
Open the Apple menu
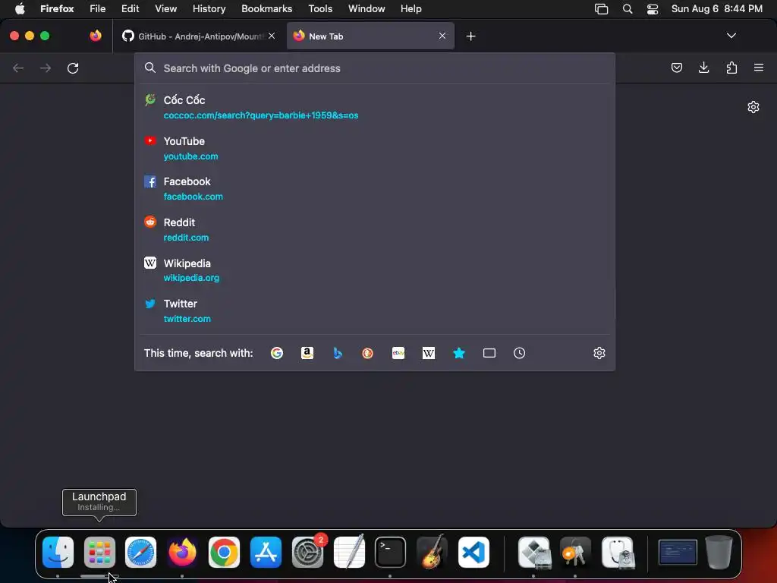point(20,8)
